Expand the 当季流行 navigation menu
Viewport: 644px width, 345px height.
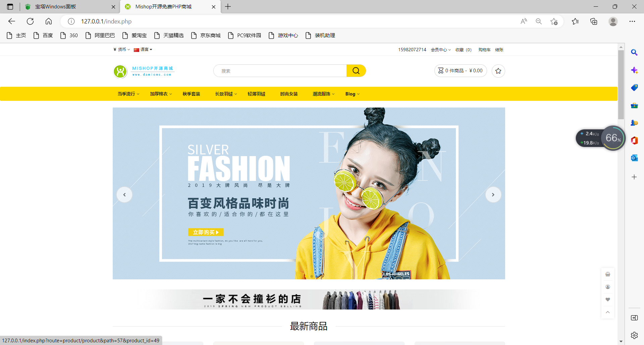pos(128,94)
